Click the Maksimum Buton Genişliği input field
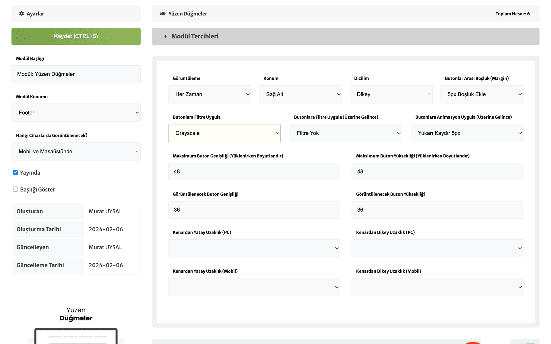 (x=254, y=172)
